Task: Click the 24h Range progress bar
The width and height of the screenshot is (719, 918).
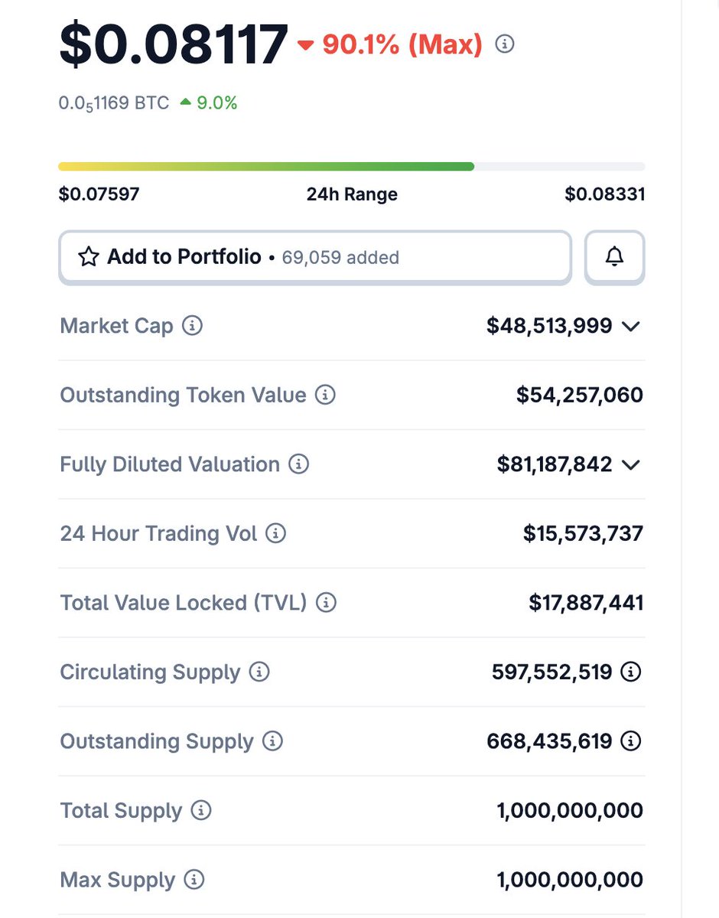Action: tap(351, 166)
